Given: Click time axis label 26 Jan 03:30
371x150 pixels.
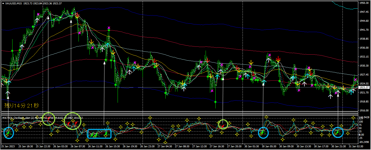Looking at the screenshot, I should 61,146.
